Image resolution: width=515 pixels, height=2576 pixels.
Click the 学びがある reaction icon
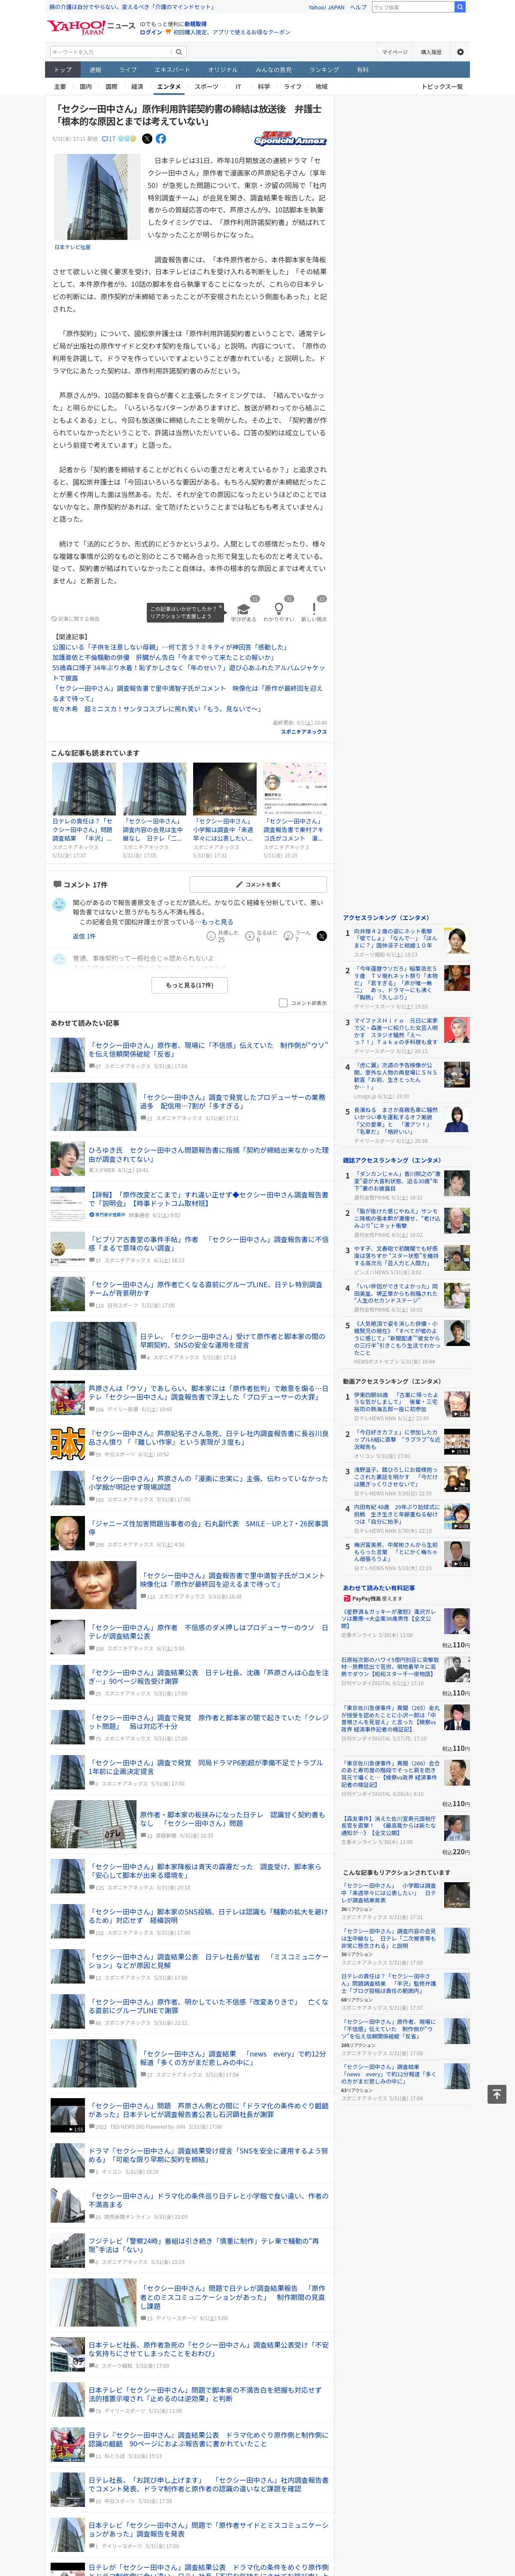pos(243,609)
